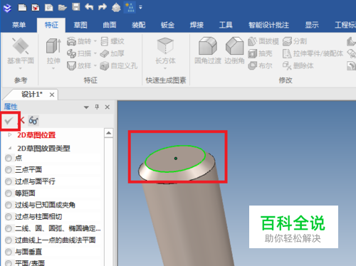Open the 放样 dropdown arrow
Screen dimensions: 356x266
(x=95, y=65)
